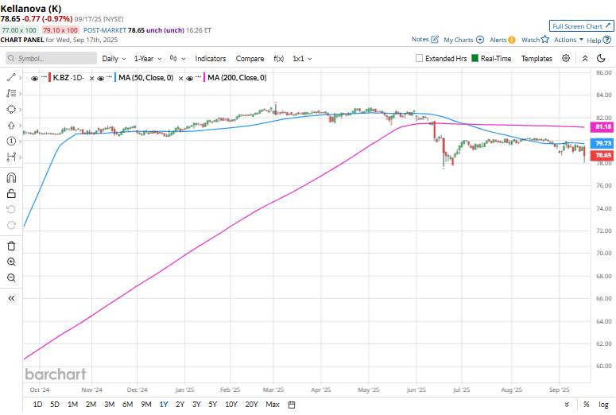Click the K.BZ red color swatch
Image resolution: width=616 pixels, height=415 pixels.
[49, 78]
